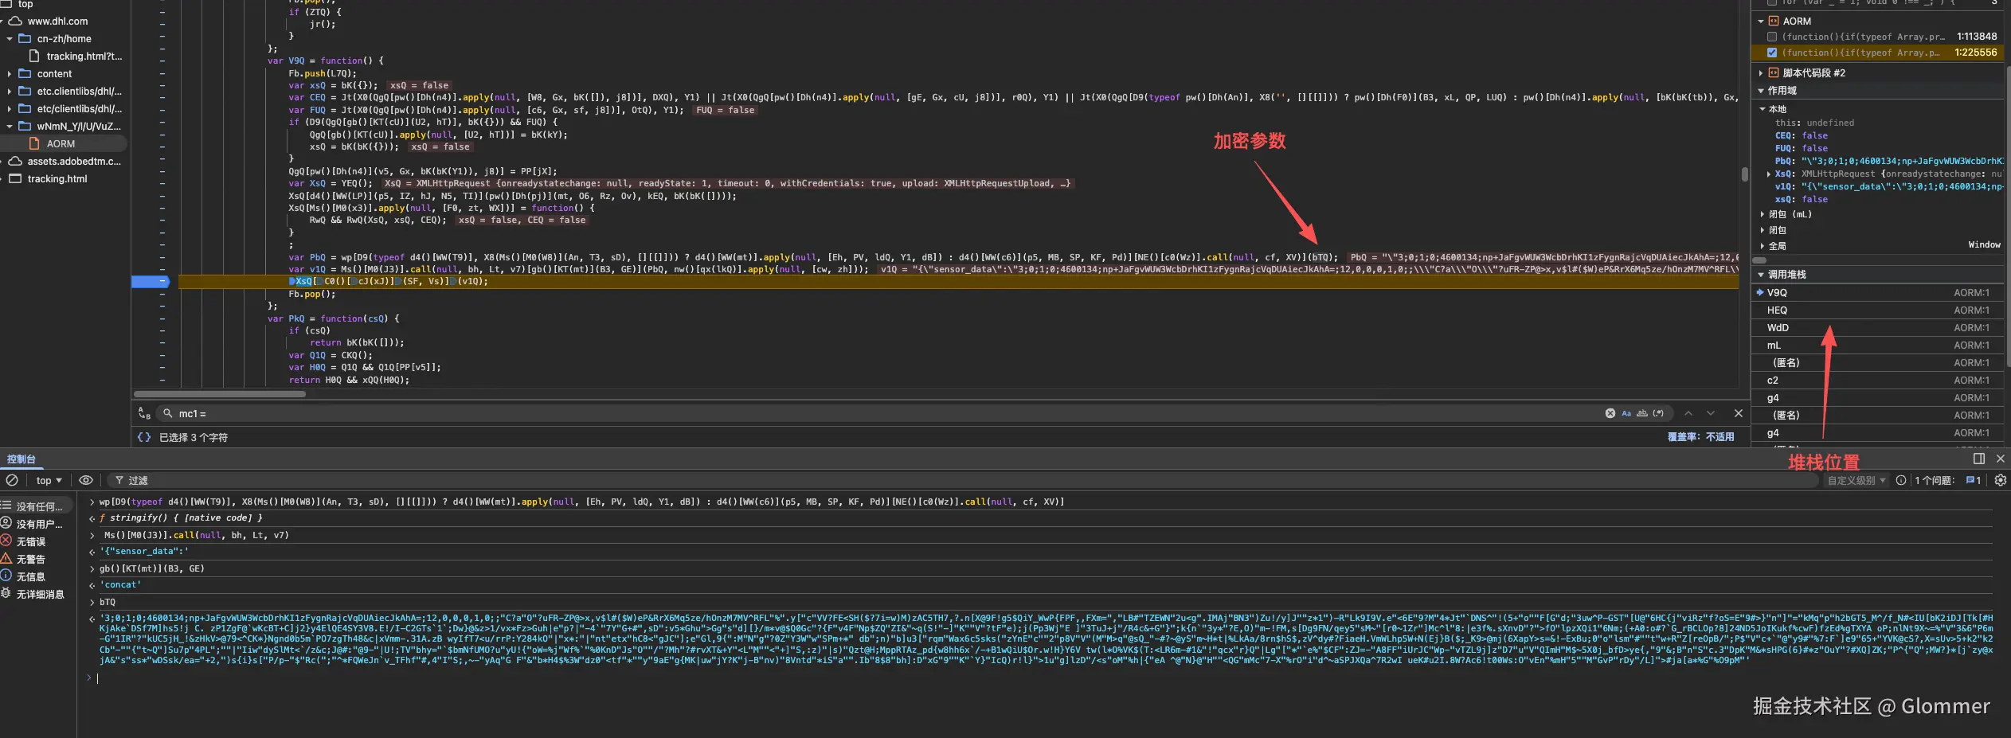This screenshot has height=738, width=2011.
Task: Expand the 闭包 (mL) closure scope
Action: 1763,214
